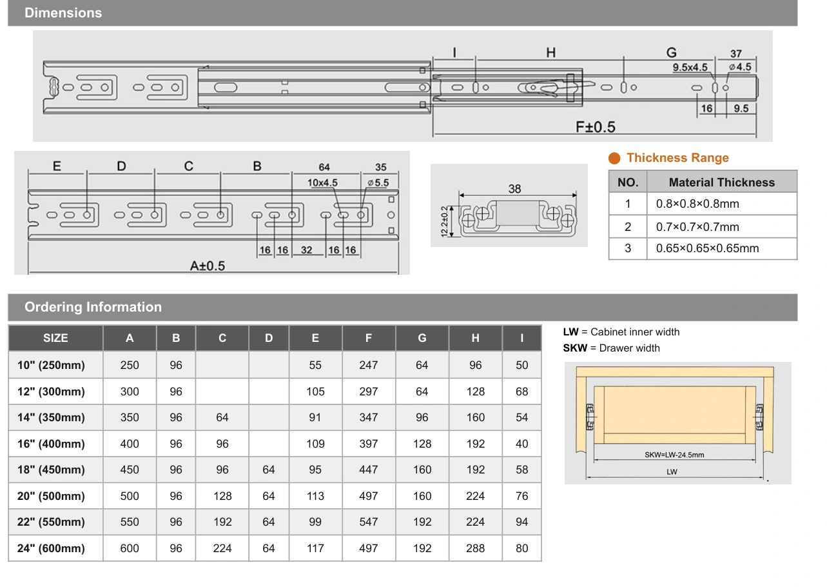Click the F±0.5 dimension label
The image size is (827, 587).
[595, 127]
